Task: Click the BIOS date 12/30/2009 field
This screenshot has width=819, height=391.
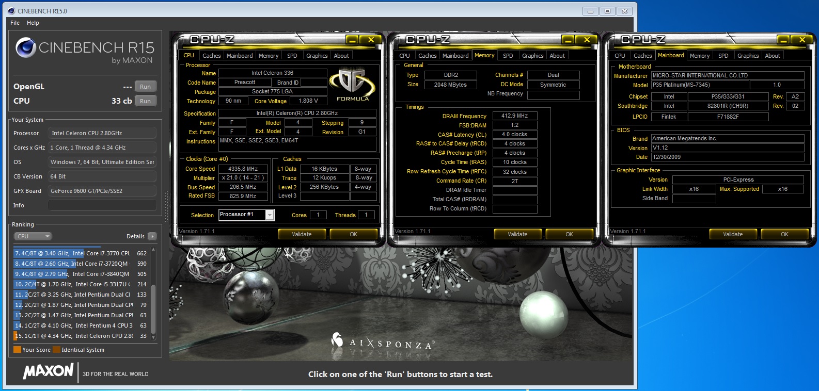Action: tap(727, 157)
